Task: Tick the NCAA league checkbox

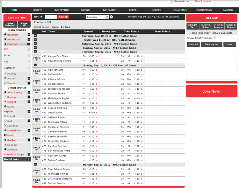Action: point(29,56)
